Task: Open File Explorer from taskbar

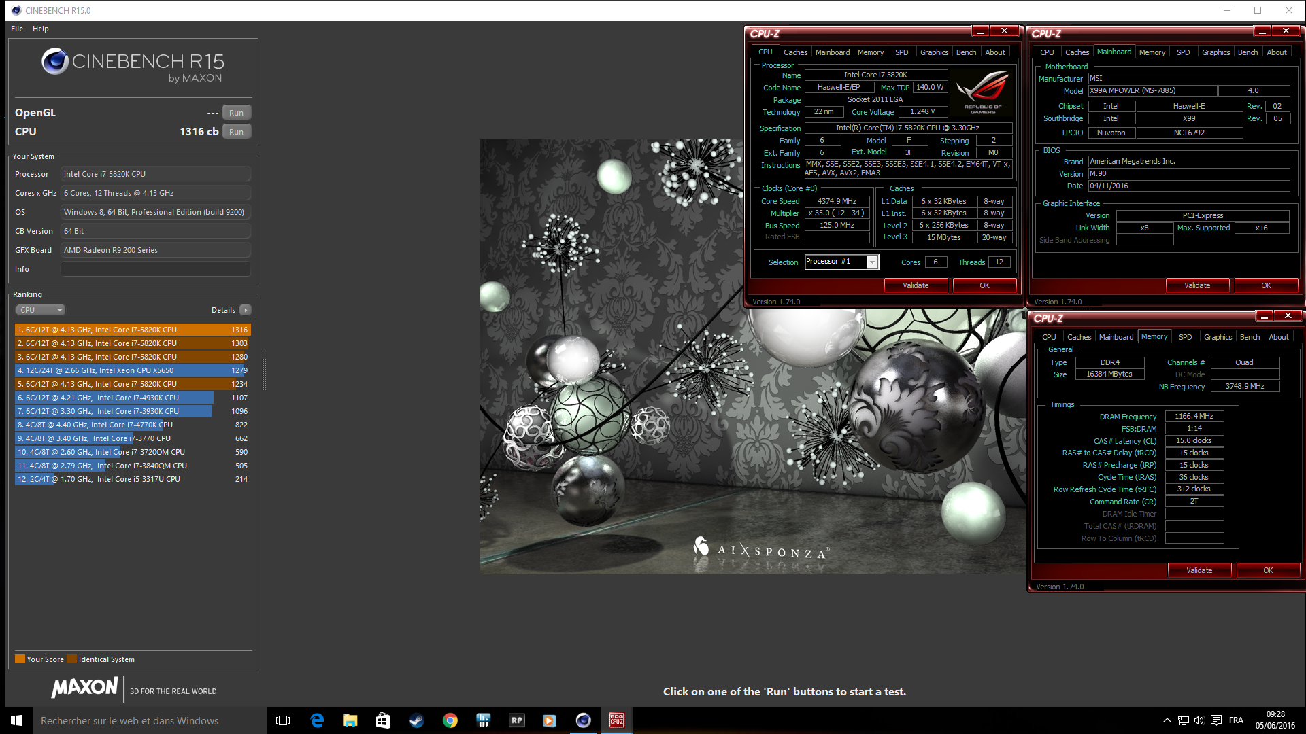Action: pos(350,720)
